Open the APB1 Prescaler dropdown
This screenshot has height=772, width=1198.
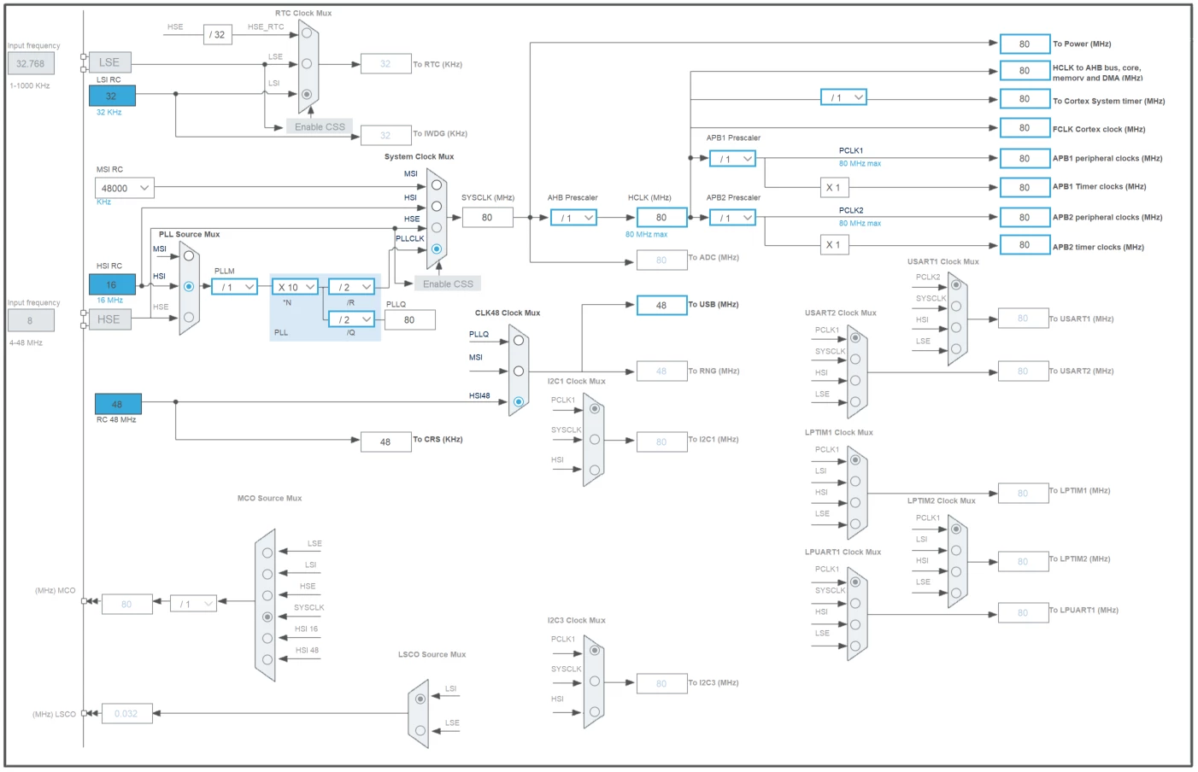pyautogui.click(x=732, y=159)
